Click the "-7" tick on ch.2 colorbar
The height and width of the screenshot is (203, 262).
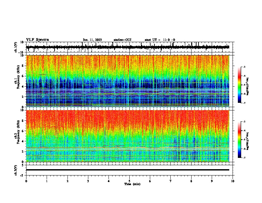244,158
